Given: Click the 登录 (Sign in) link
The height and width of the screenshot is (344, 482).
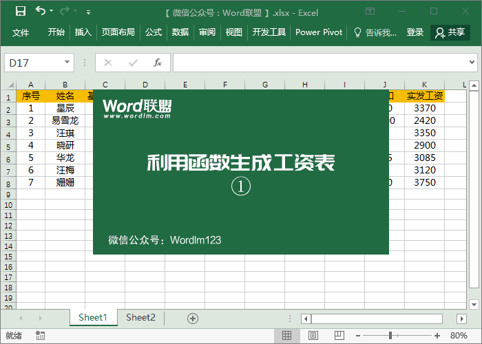Looking at the screenshot, I should [415, 32].
